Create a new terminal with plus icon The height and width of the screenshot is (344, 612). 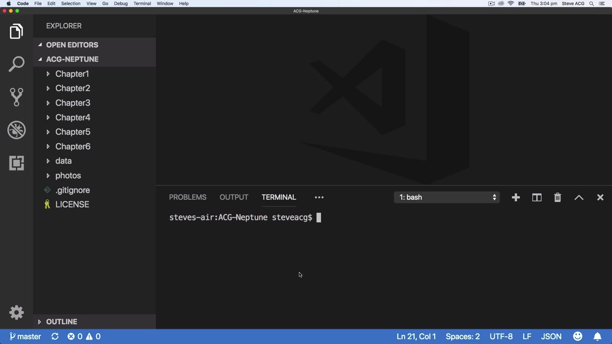(515, 197)
